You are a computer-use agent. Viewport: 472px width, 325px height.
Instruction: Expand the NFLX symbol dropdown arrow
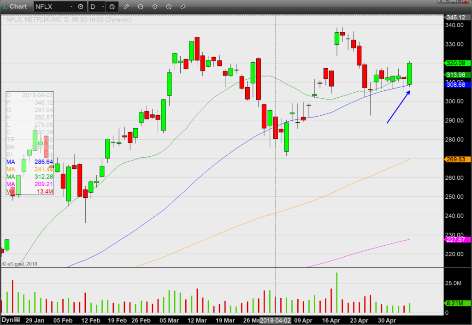point(71,6)
